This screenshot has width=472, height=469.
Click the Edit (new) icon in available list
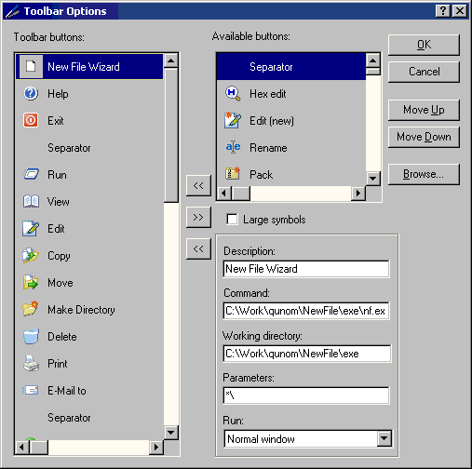233,120
